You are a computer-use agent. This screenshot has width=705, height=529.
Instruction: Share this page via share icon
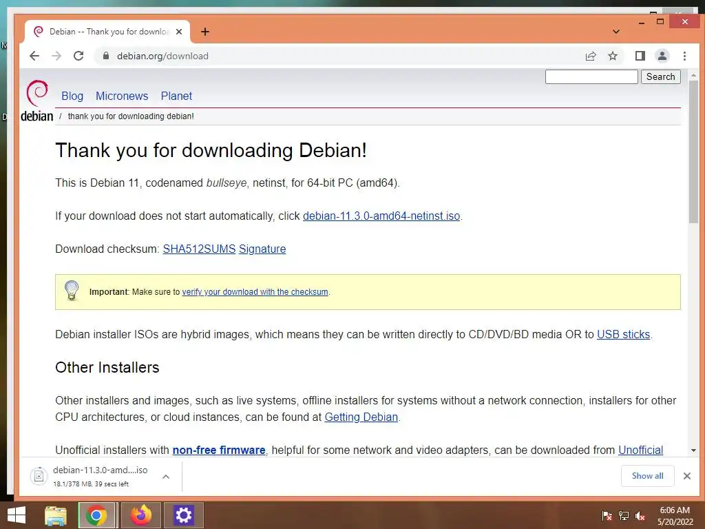tap(590, 56)
